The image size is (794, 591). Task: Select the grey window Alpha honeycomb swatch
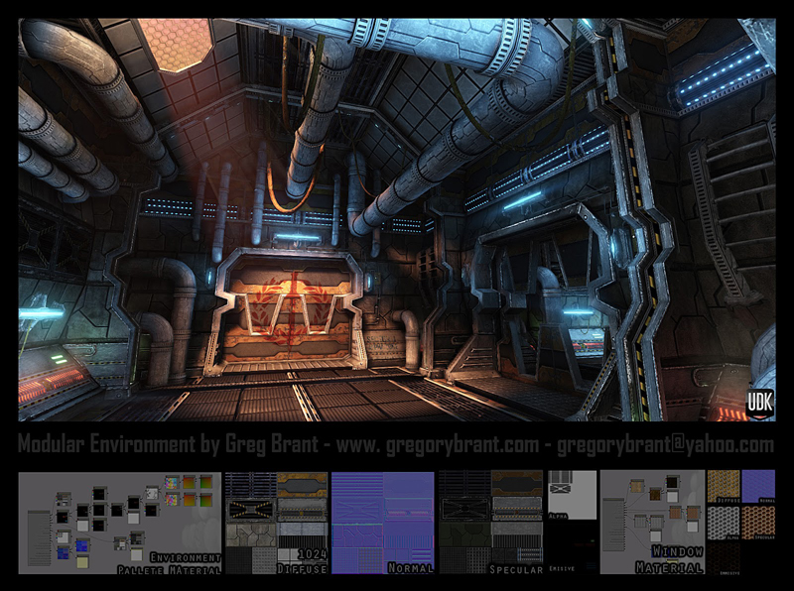(x=723, y=521)
